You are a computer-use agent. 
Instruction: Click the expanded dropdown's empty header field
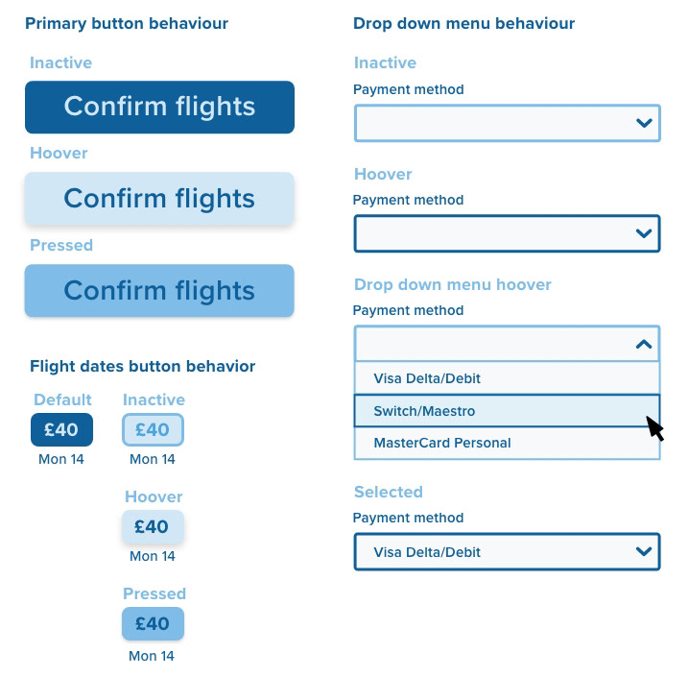(507, 344)
